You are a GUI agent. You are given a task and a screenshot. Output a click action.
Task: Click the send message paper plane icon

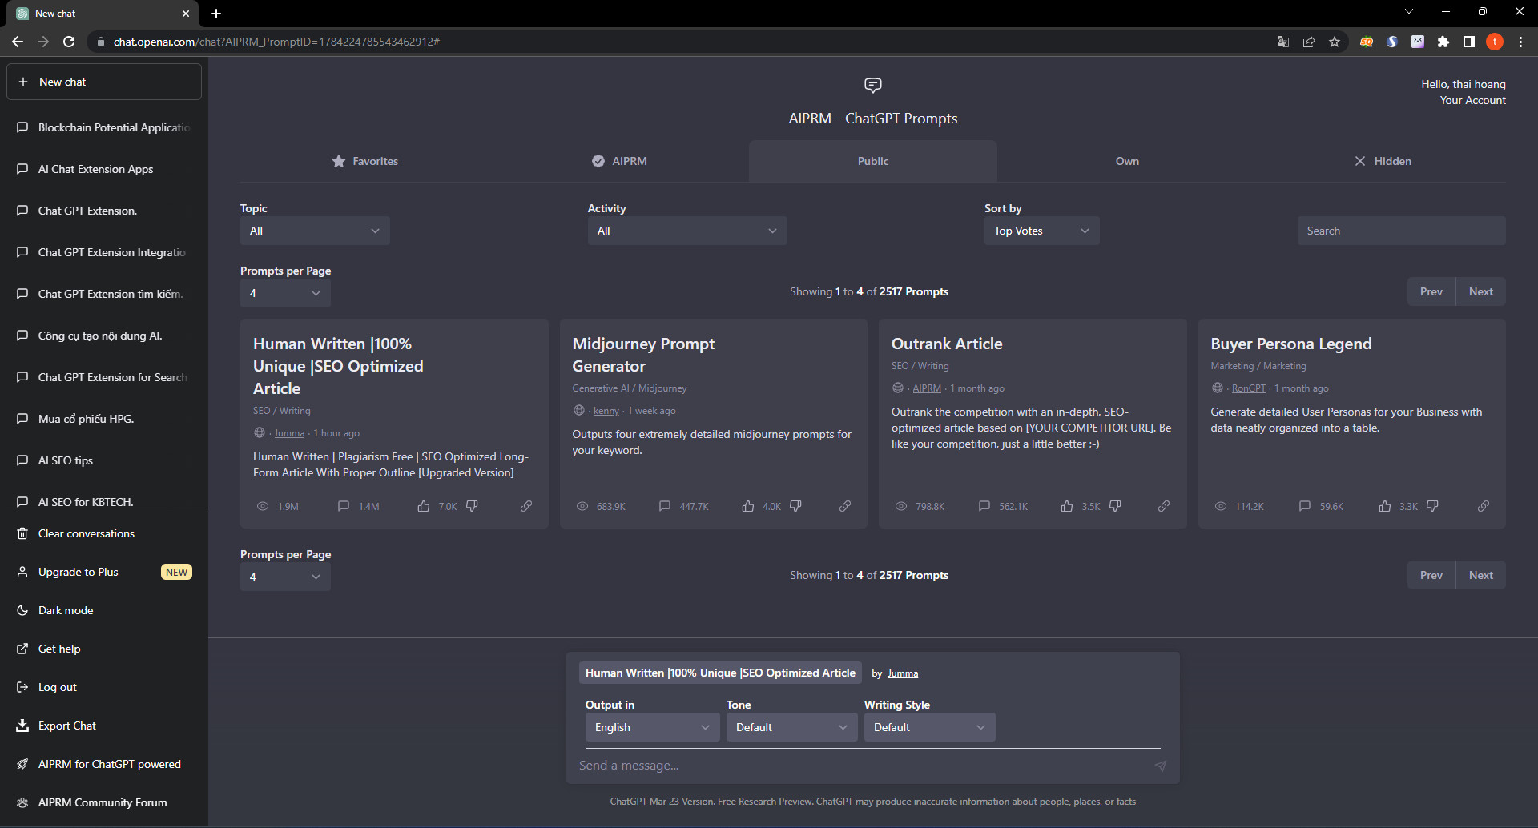click(x=1161, y=766)
